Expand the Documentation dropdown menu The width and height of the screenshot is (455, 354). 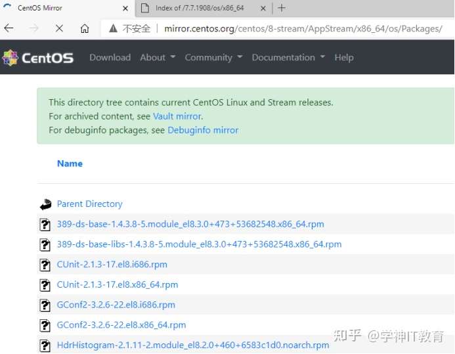tap(288, 57)
